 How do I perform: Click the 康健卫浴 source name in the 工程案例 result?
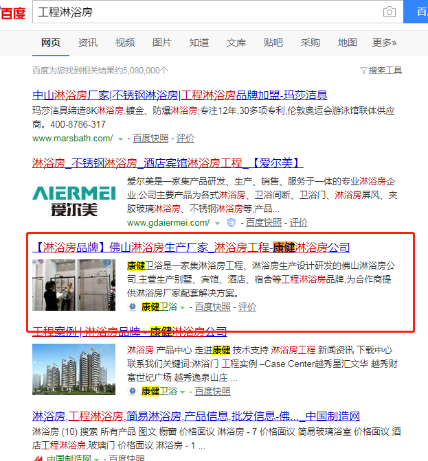click(x=159, y=391)
